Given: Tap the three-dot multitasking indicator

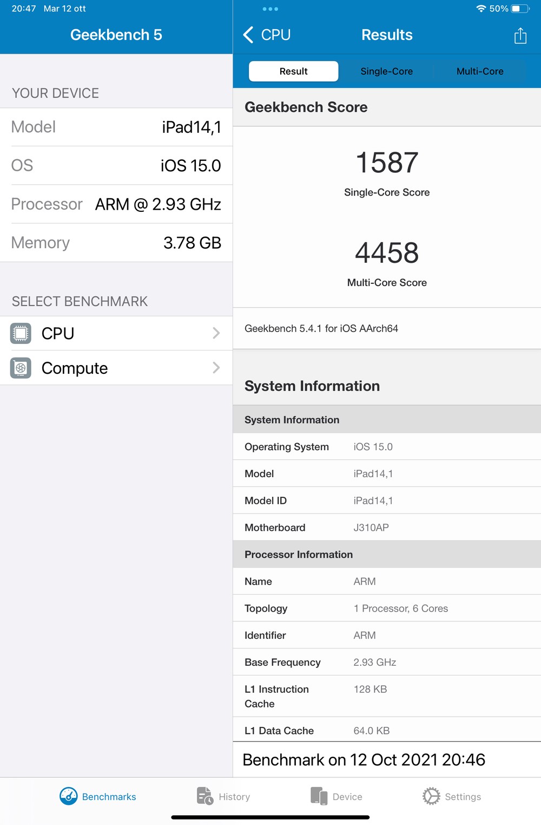Looking at the screenshot, I should 270,9.
